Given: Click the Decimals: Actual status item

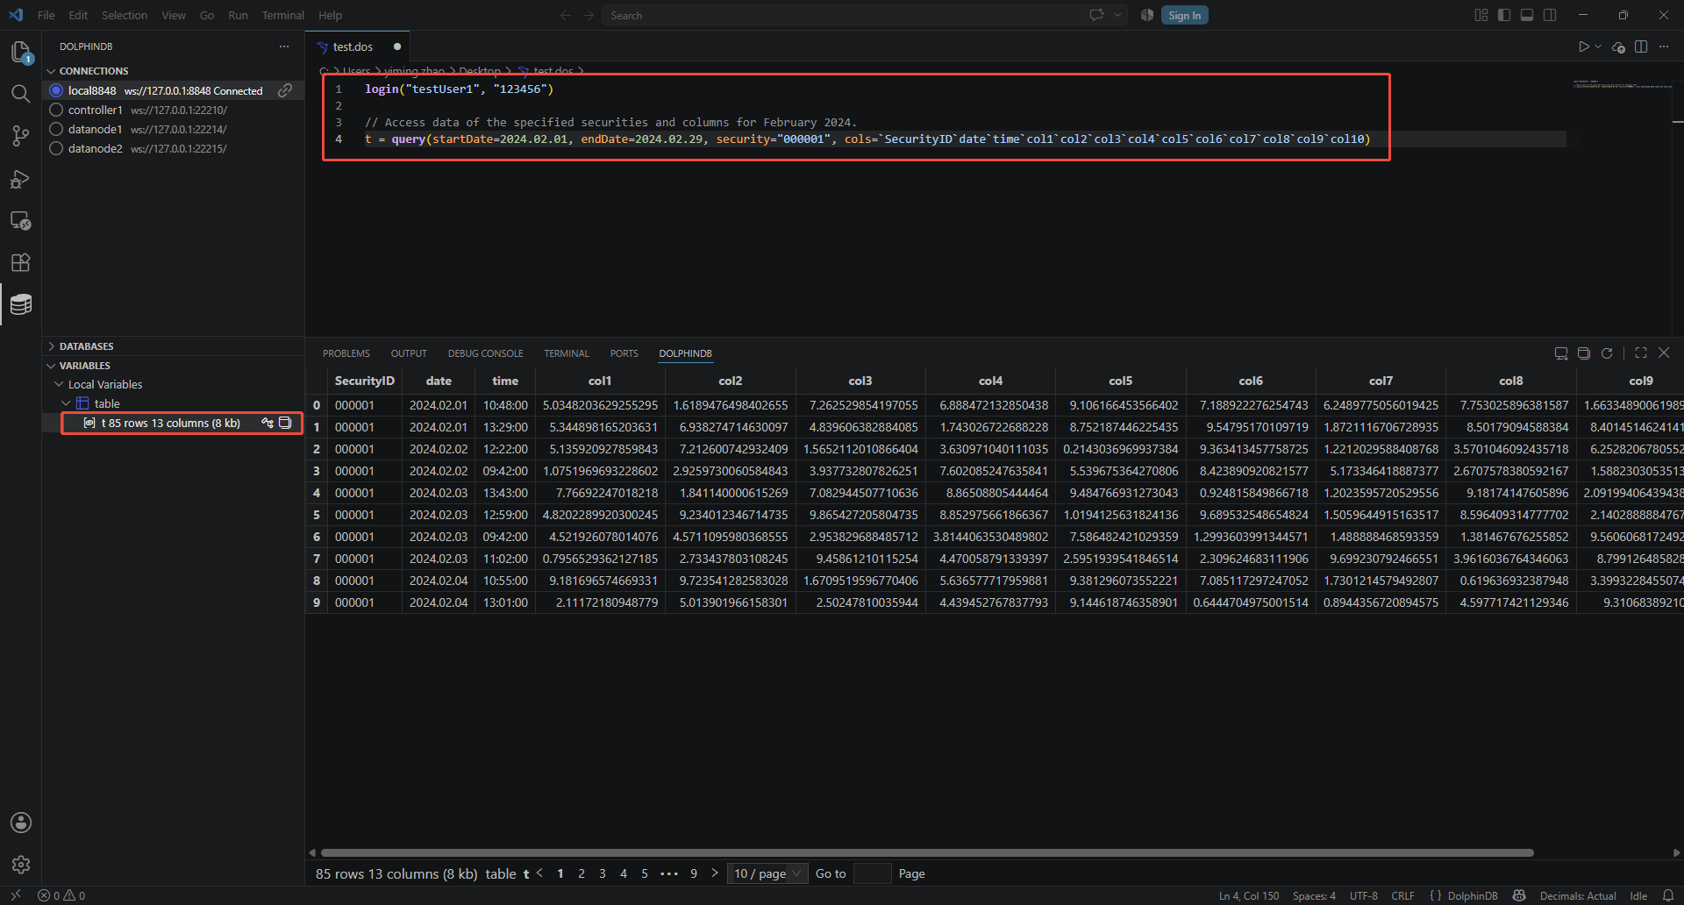Looking at the screenshot, I should 1578,895.
